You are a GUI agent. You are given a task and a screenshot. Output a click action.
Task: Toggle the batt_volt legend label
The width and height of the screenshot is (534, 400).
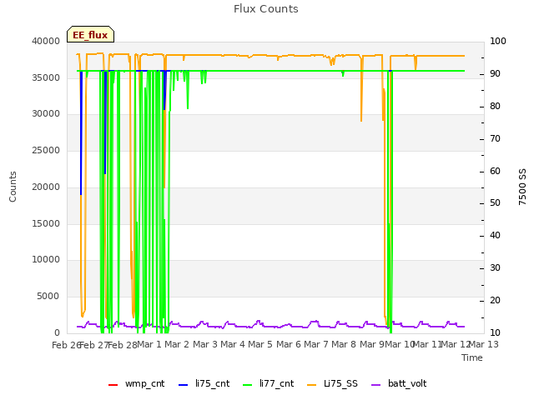point(407,384)
